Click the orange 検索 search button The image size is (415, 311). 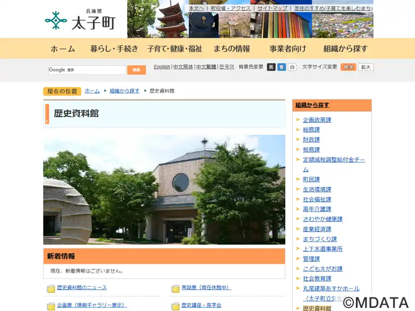point(136,70)
